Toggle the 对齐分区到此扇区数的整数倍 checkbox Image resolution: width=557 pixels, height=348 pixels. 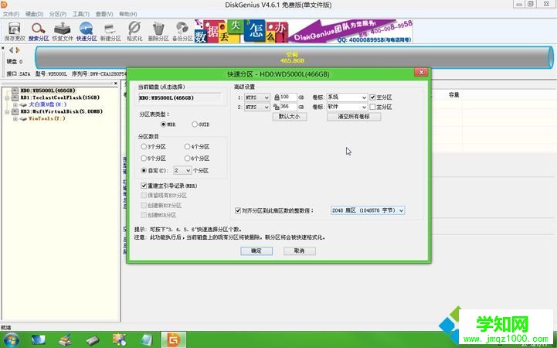[x=238, y=210]
